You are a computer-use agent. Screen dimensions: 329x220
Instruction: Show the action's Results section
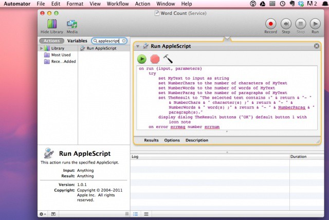151,140
